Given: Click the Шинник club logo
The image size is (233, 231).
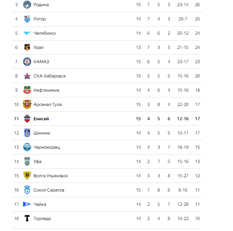Looking at the screenshot, I should pos(27,133).
